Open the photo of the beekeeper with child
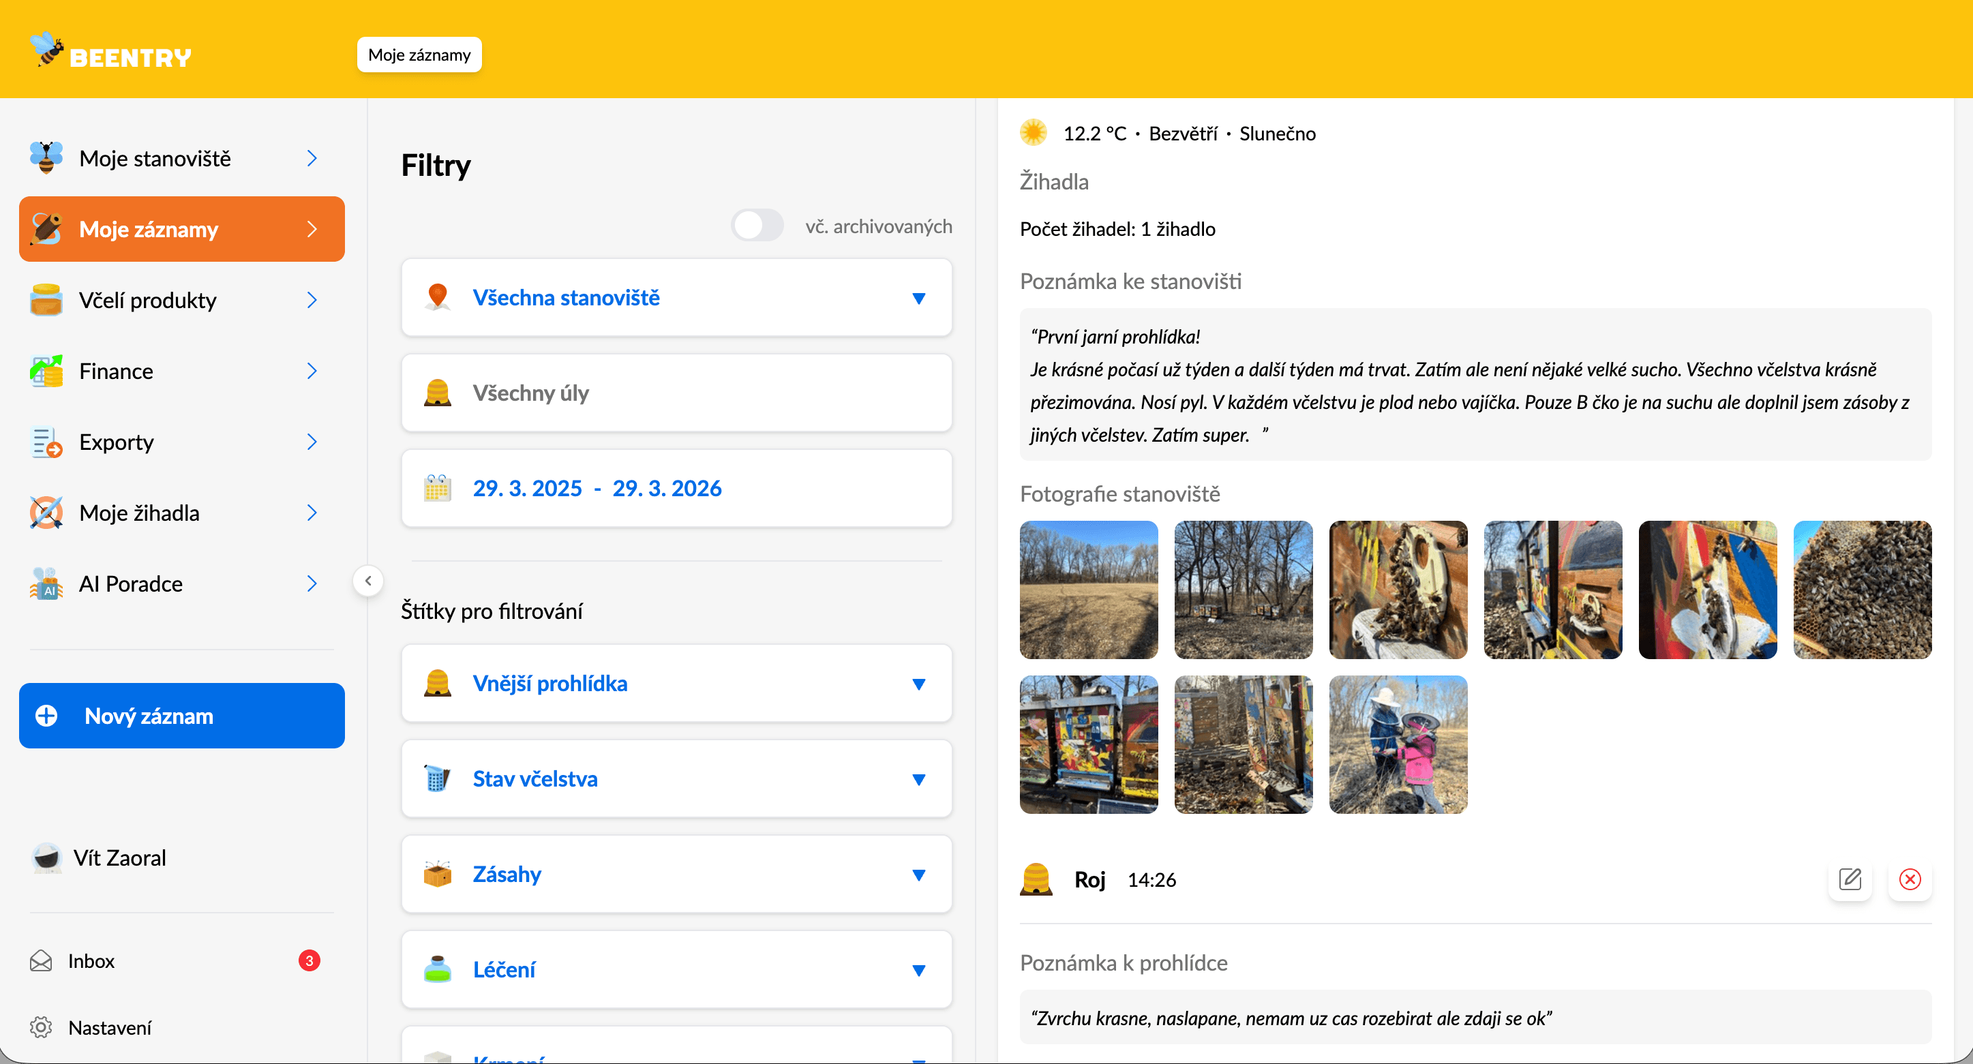The height and width of the screenshot is (1064, 1973). [1398, 744]
